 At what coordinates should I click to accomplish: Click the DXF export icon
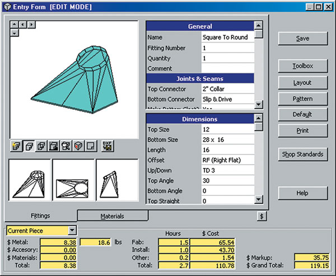point(108,147)
